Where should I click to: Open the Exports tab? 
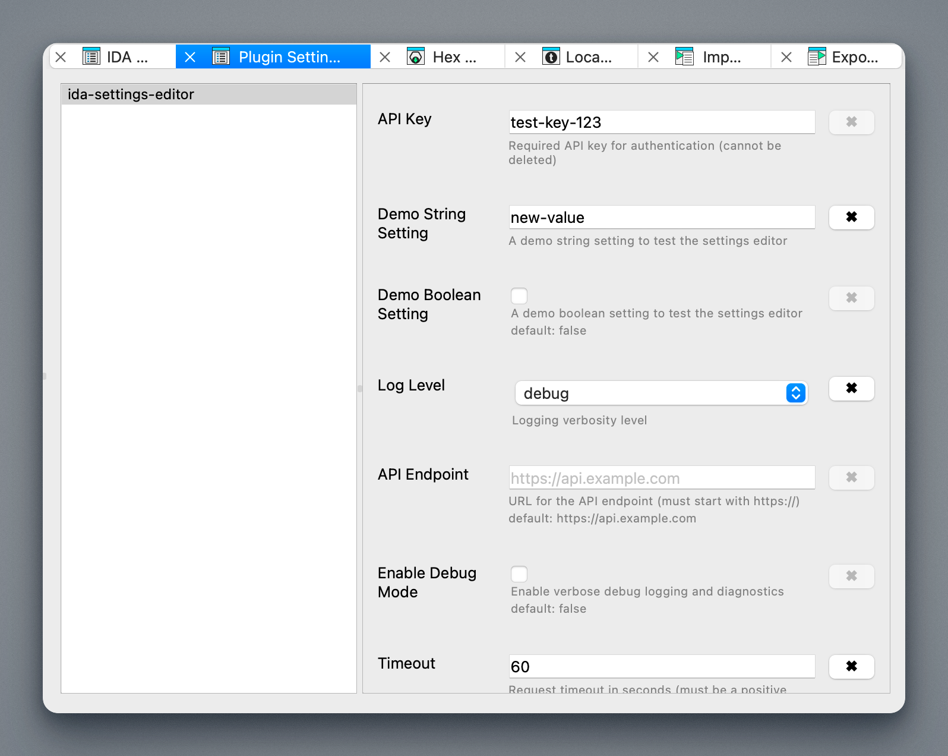[x=854, y=57]
